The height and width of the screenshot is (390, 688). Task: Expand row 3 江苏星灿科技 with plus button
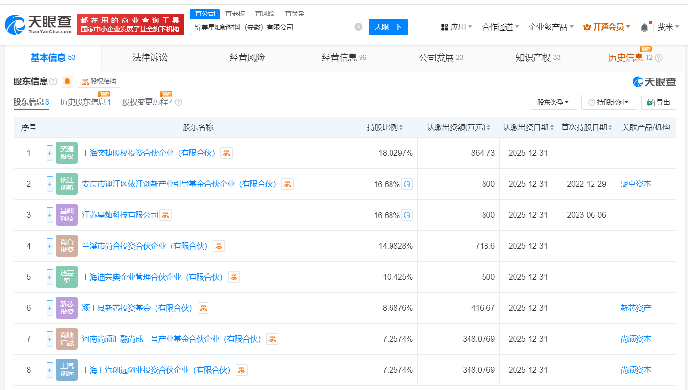[50, 215]
